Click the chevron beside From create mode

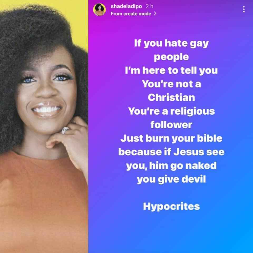click(155, 13)
